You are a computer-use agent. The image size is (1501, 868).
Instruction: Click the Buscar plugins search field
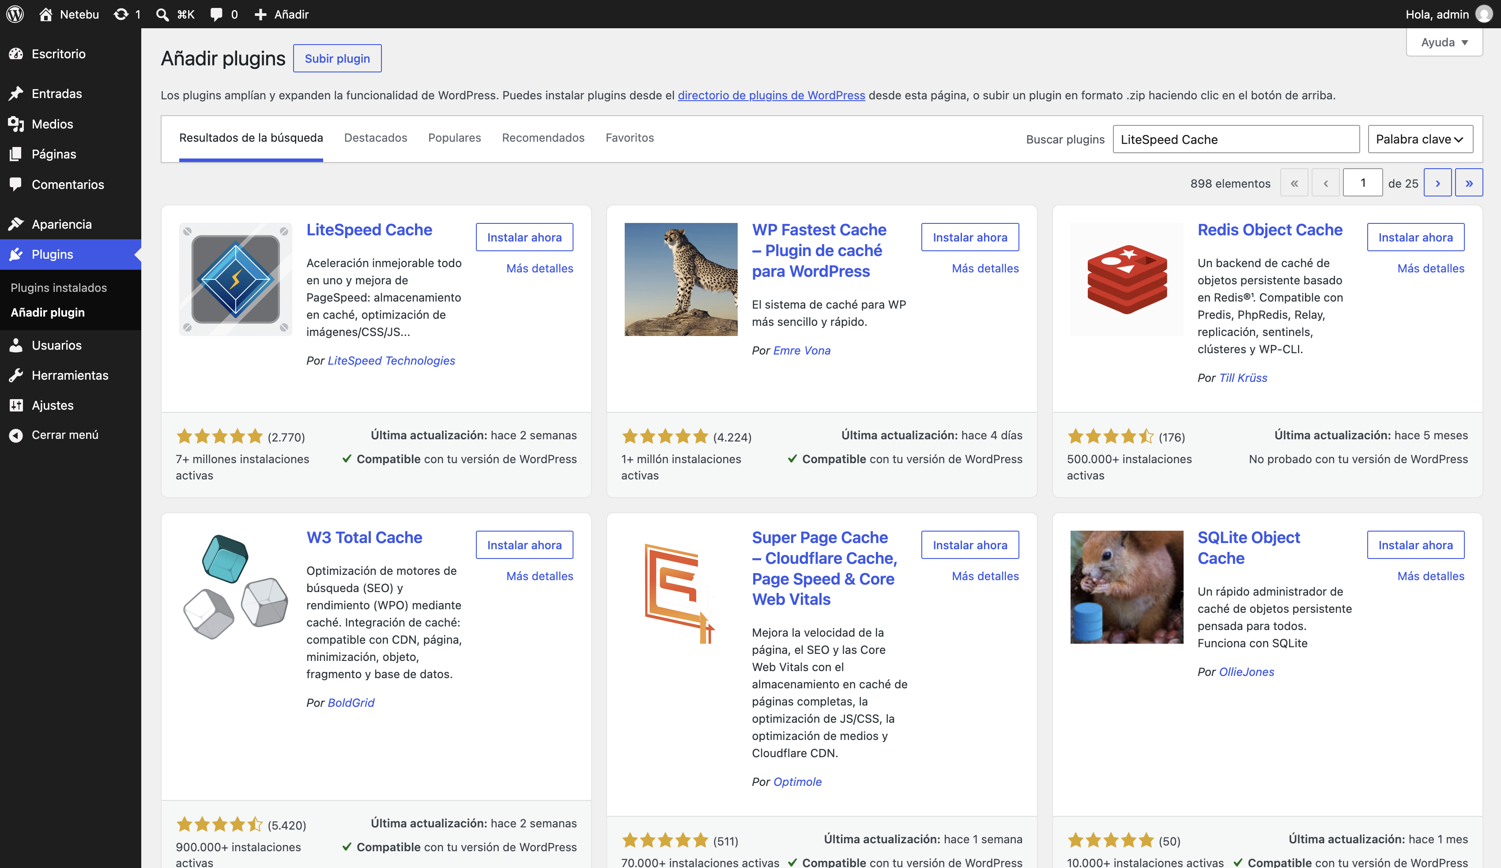point(1236,139)
